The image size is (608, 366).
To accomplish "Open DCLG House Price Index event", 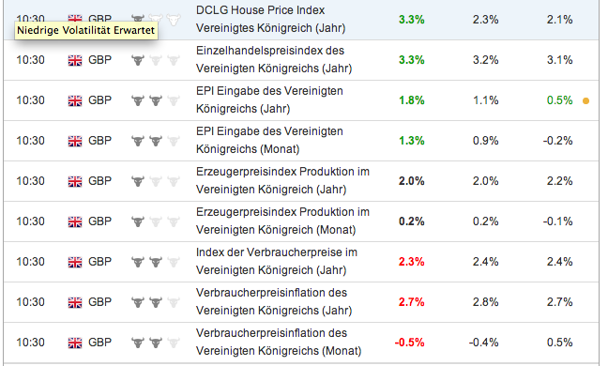I will 270,19.
